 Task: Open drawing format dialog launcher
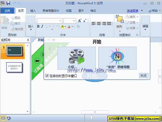tap(137, 35)
